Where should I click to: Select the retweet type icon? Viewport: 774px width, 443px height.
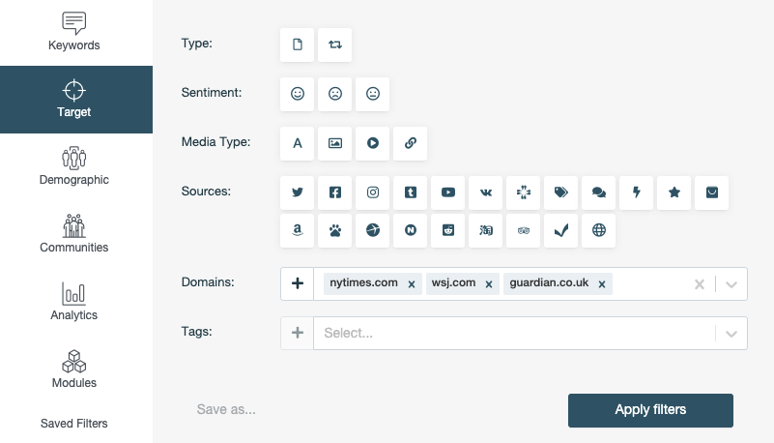(335, 44)
